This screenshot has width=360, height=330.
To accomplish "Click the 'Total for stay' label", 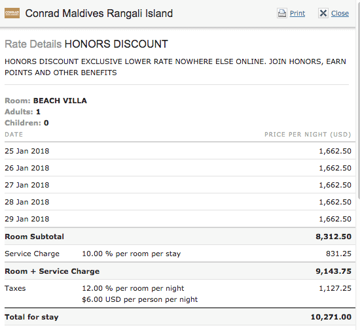I will (31, 317).
